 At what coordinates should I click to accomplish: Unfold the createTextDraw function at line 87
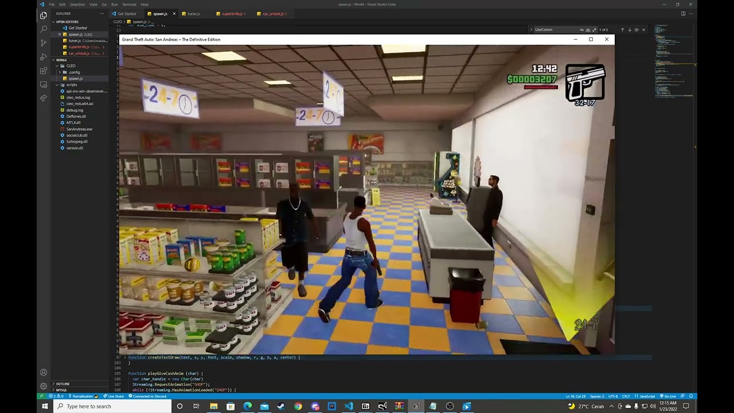tap(125, 357)
